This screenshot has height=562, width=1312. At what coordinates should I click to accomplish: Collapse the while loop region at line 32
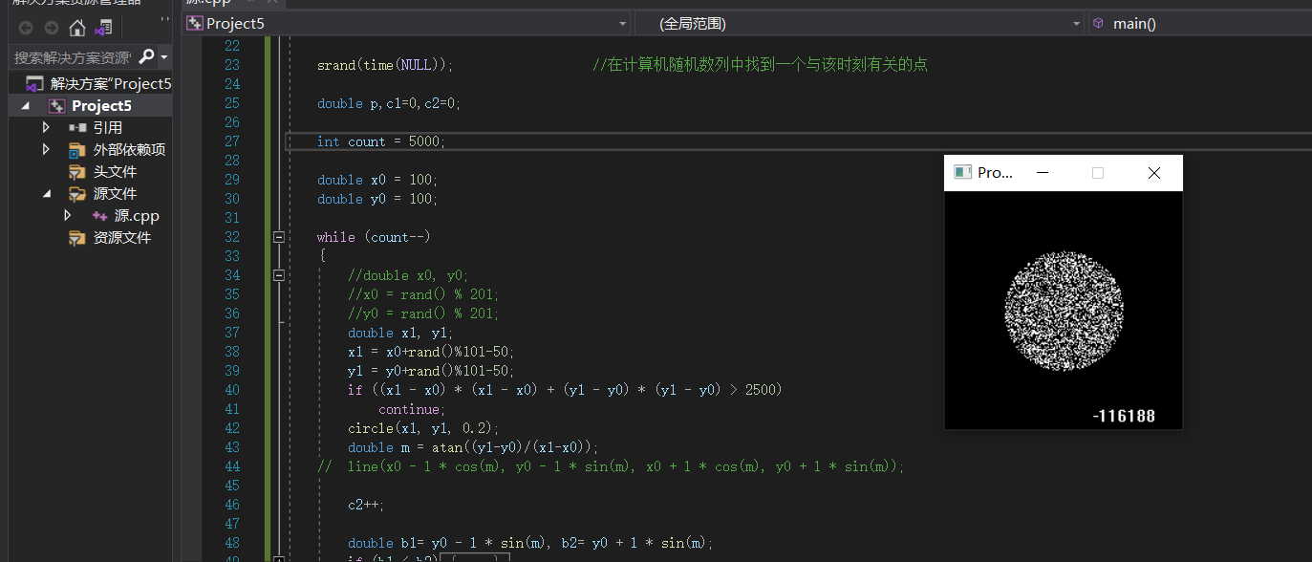(x=278, y=236)
